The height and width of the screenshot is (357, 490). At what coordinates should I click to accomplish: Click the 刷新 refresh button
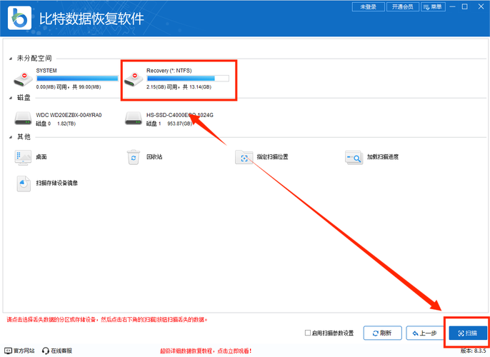point(382,333)
